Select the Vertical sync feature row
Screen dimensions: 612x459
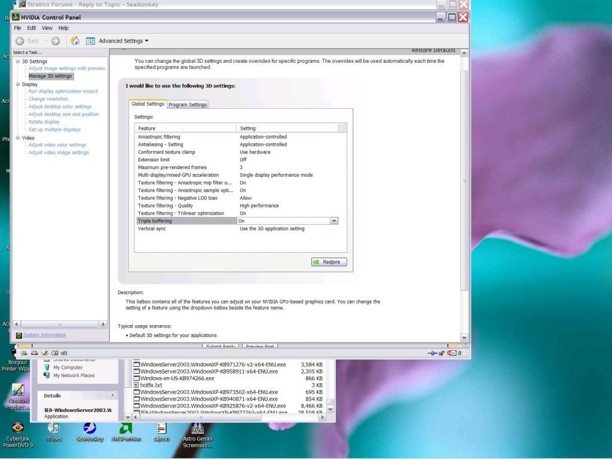[237, 229]
